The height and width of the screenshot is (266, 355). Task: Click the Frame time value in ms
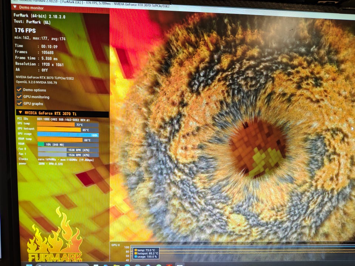(x=49, y=58)
